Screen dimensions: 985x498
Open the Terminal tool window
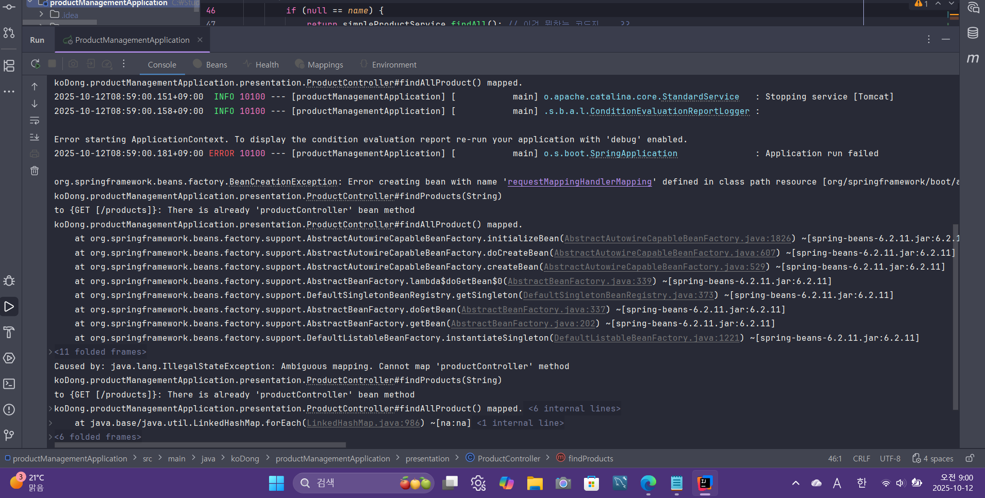pyautogui.click(x=9, y=384)
